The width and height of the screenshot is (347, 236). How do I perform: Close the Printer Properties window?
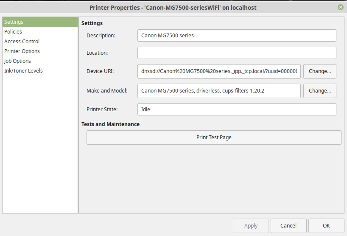340,7
